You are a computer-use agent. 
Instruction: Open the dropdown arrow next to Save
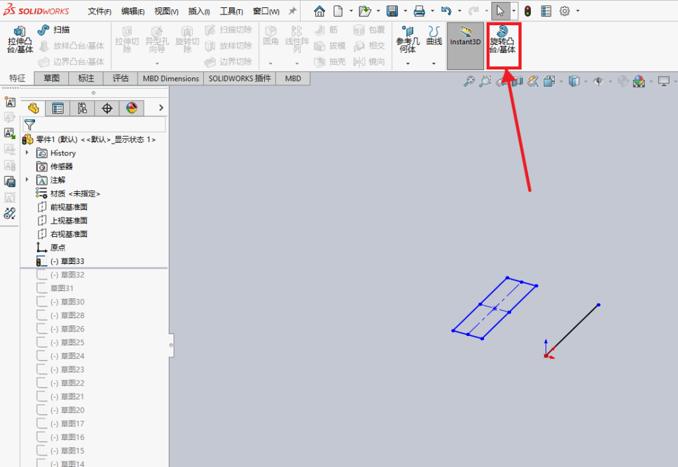(405, 11)
